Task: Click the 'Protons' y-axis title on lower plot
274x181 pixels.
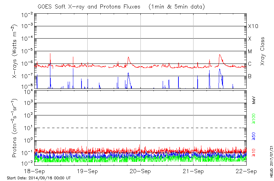Action: click(15, 128)
